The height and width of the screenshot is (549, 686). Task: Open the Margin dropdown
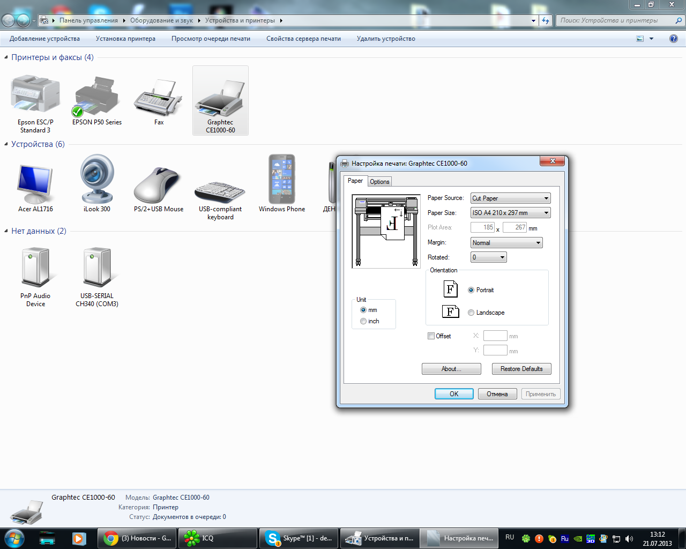pyautogui.click(x=506, y=243)
